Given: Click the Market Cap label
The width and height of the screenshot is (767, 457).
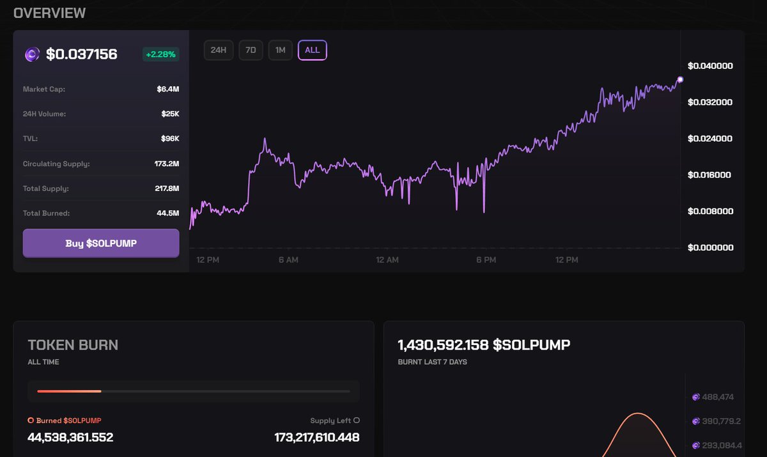Looking at the screenshot, I should tap(44, 89).
